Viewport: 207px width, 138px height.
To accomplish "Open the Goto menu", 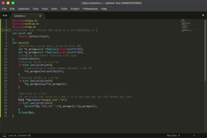I will [x=54, y=9].
